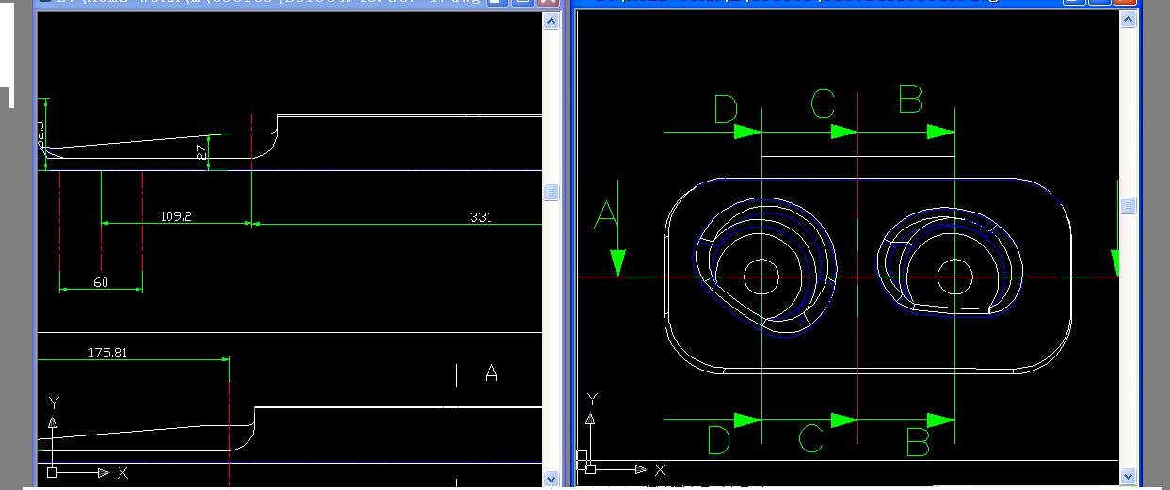Pick the vertical 27 dimension text

click(202, 152)
